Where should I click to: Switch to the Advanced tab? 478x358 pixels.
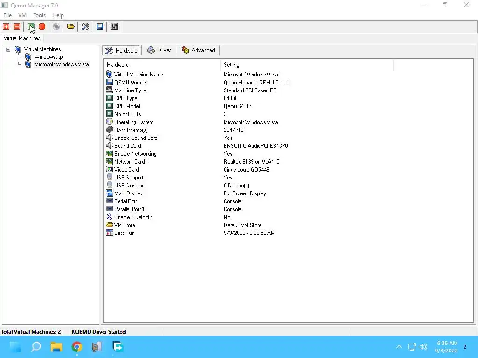point(198,50)
